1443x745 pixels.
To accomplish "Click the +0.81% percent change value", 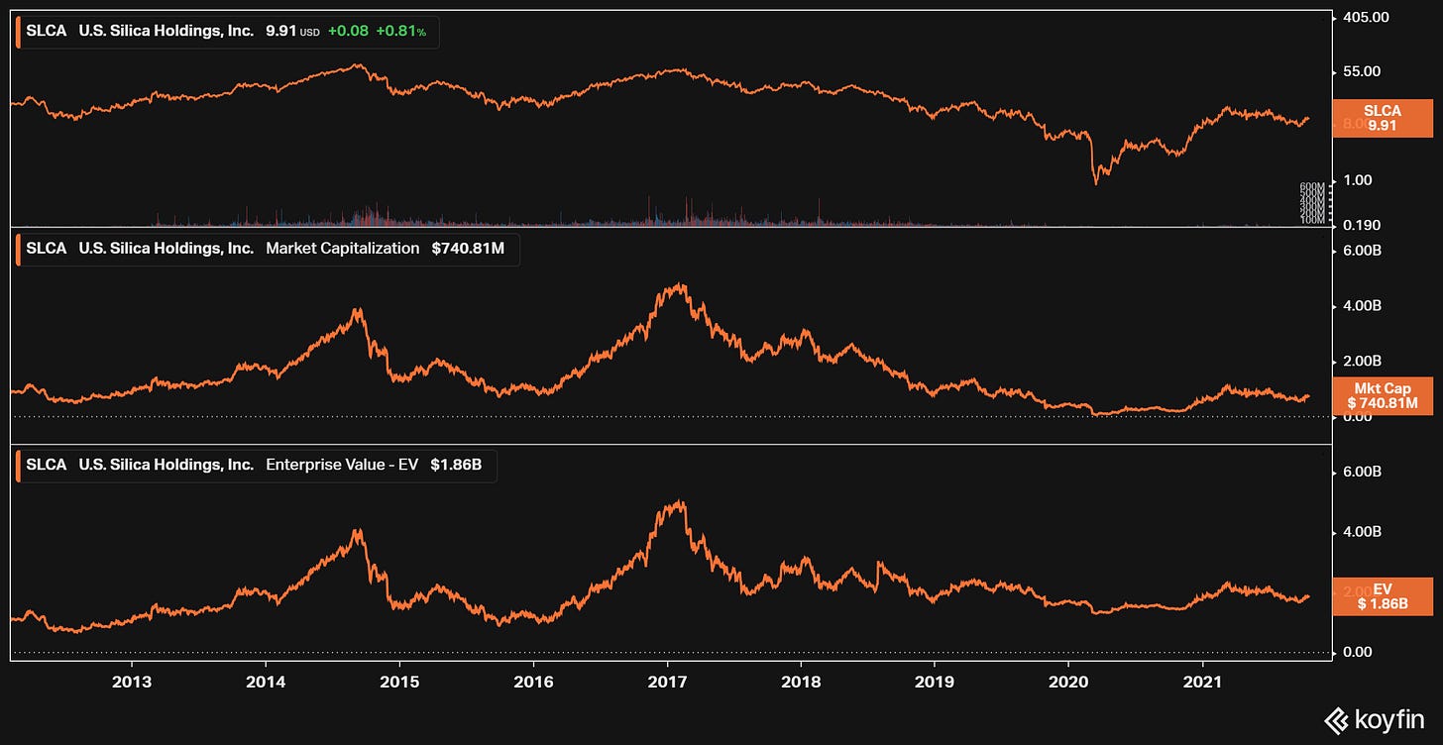I will tap(400, 31).
